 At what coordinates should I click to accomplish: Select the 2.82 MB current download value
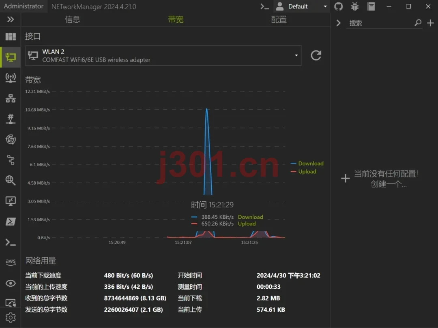268,298
